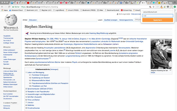The image size is (177, 111).
Task: Jump to 'Filme und Serien' section
Action: pos(33,100)
